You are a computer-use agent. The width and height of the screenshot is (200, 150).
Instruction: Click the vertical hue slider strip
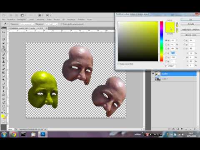tap(162, 41)
